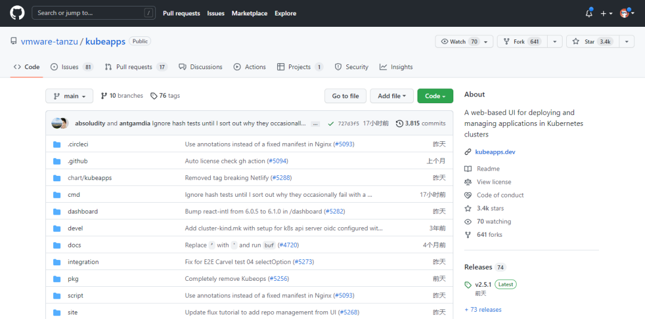Open pull request #5094 link

point(278,161)
